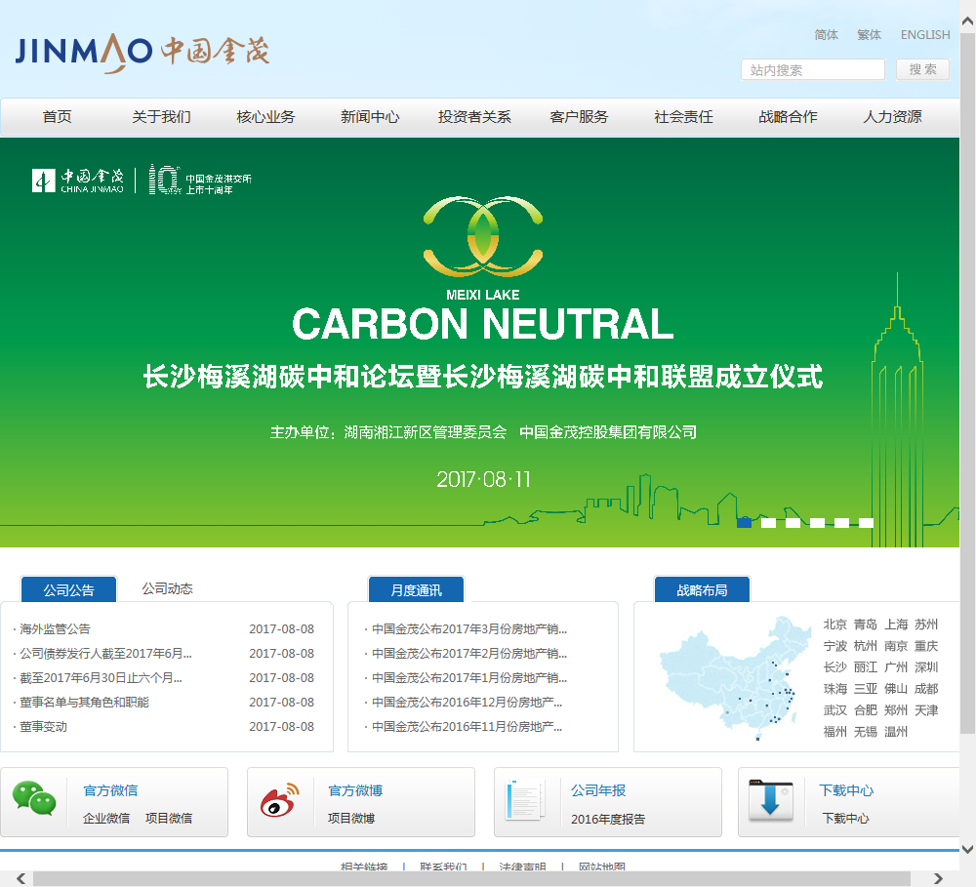This screenshot has height=887, width=976.
Task: Select the 公司公告 tab
Action: point(68,589)
